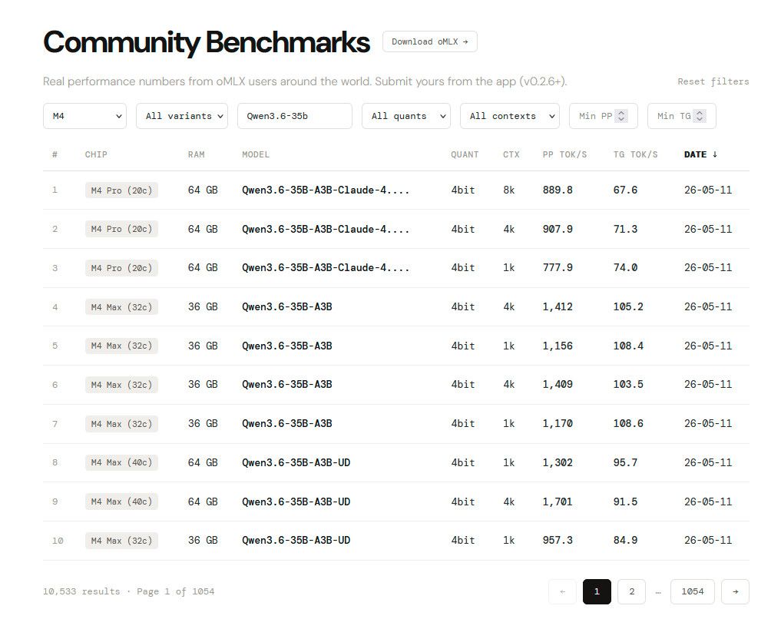Go to last page 1054
Image resolution: width=781 pixels, height=619 pixels.
[693, 591]
